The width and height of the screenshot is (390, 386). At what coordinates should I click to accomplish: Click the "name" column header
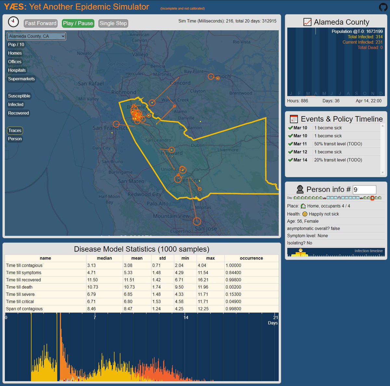45,258
